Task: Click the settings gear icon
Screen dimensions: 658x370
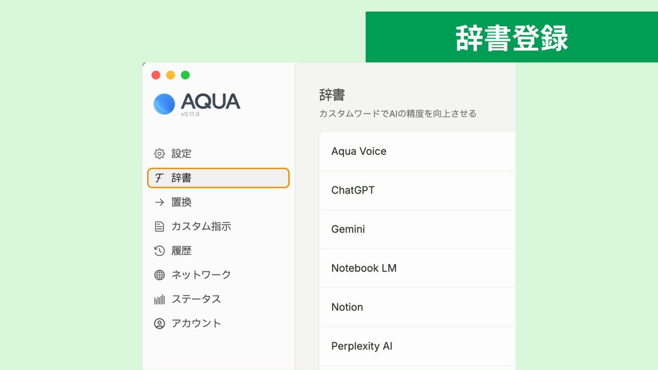Action: 160,153
